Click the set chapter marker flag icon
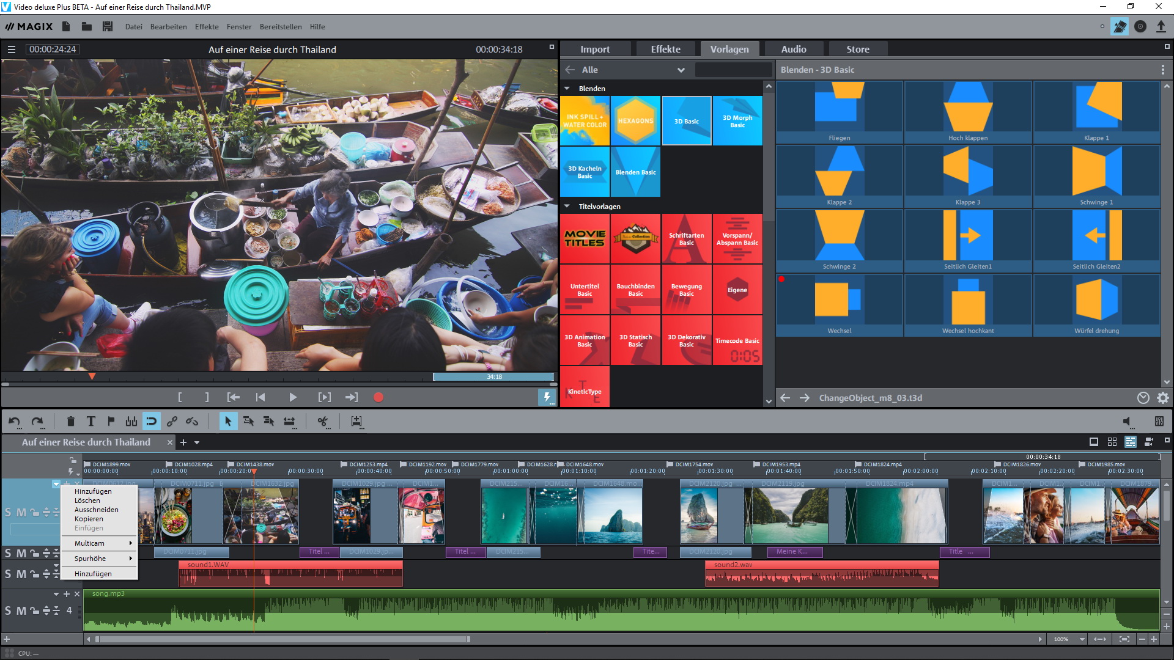 (x=111, y=421)
